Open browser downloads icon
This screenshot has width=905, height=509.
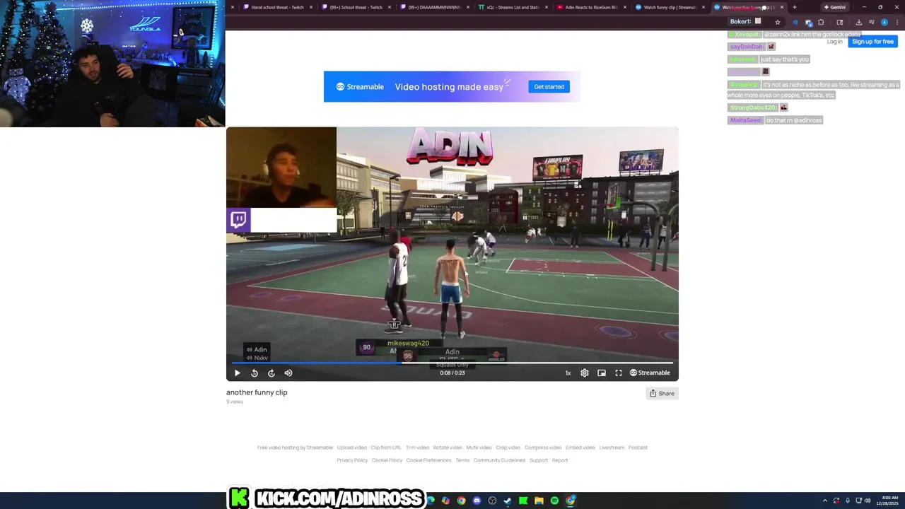coord(858,22)
